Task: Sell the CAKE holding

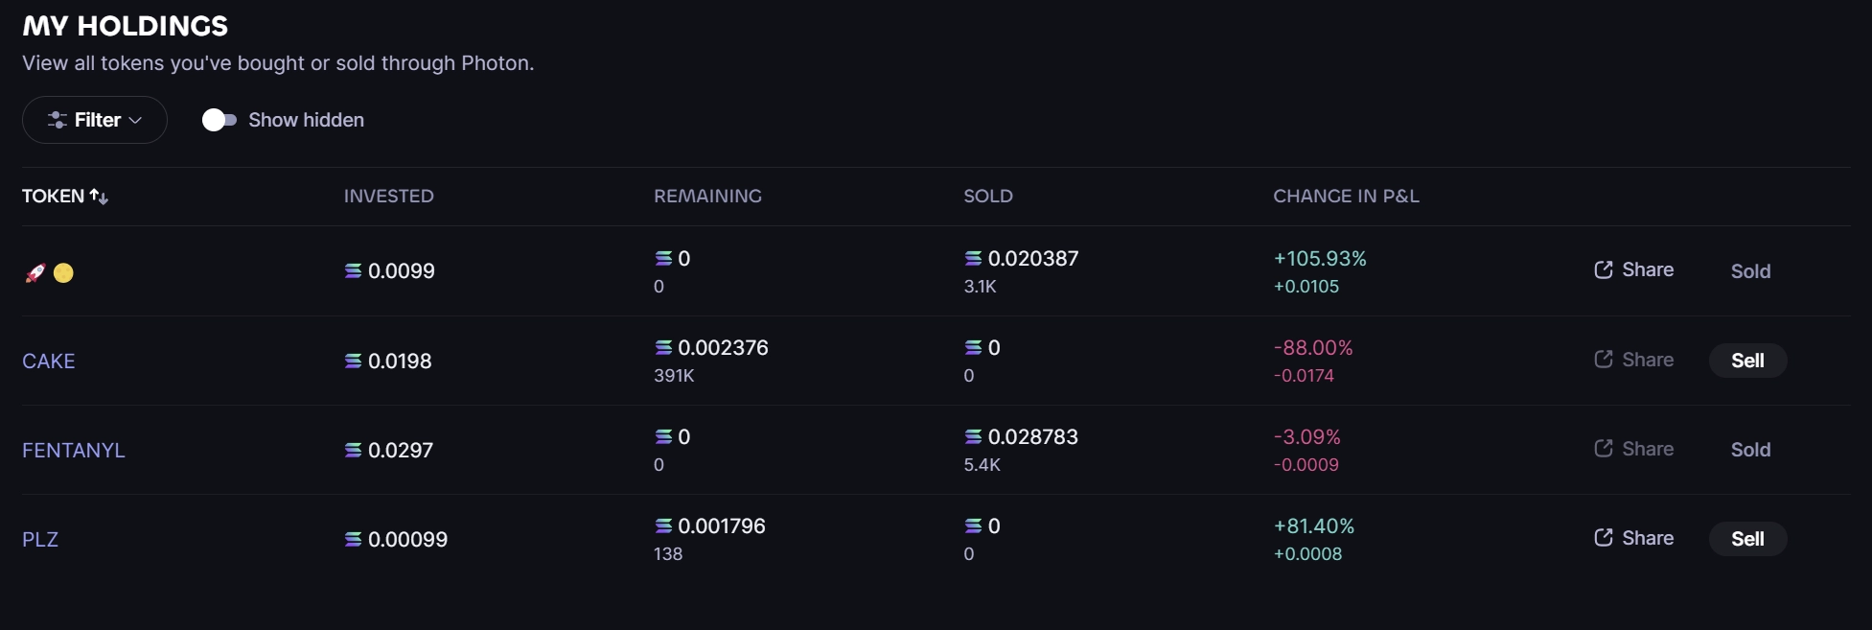Action: click(1747, 361)
